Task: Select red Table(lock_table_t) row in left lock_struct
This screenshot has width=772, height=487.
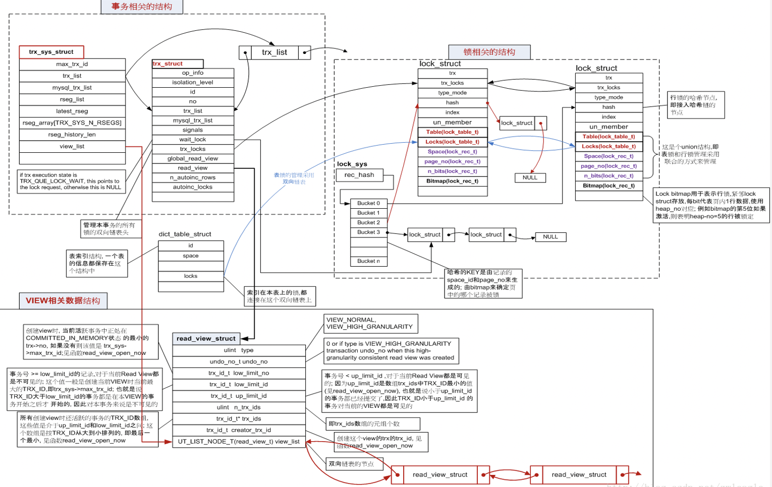Action: click(453, 132)
